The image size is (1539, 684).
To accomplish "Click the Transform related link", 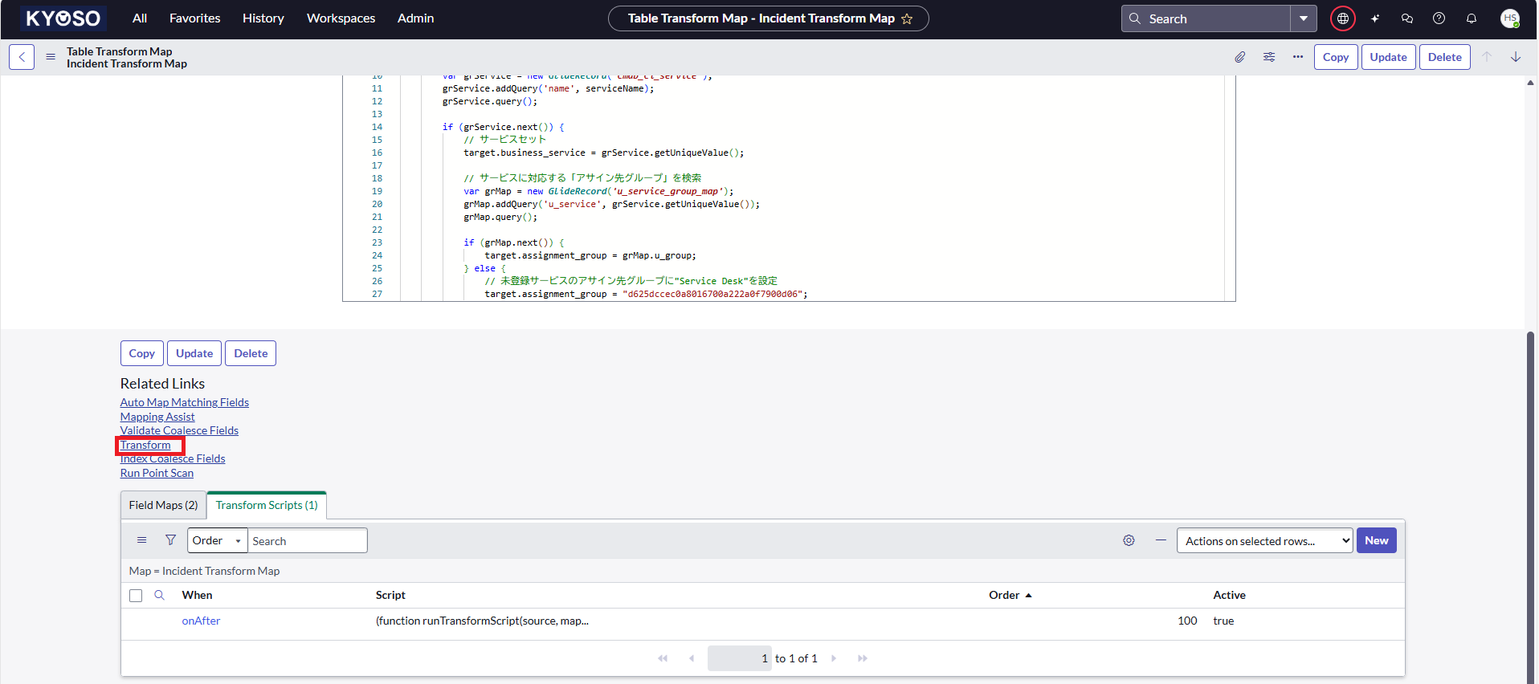I will (145, 445).
